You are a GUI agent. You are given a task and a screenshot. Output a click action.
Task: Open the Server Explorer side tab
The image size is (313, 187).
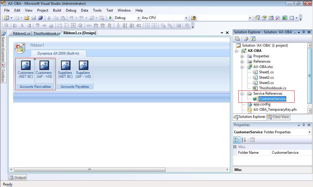3,47
